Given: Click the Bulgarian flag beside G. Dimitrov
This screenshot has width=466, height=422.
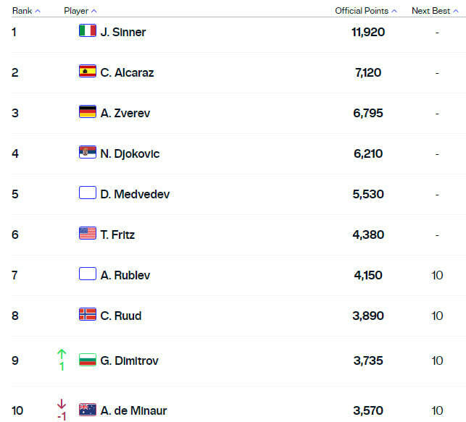Looking at the screenshot, I should [x=87, y=360].
